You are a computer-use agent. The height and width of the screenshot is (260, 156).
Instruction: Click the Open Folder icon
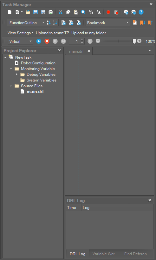(x=28, y=12)
